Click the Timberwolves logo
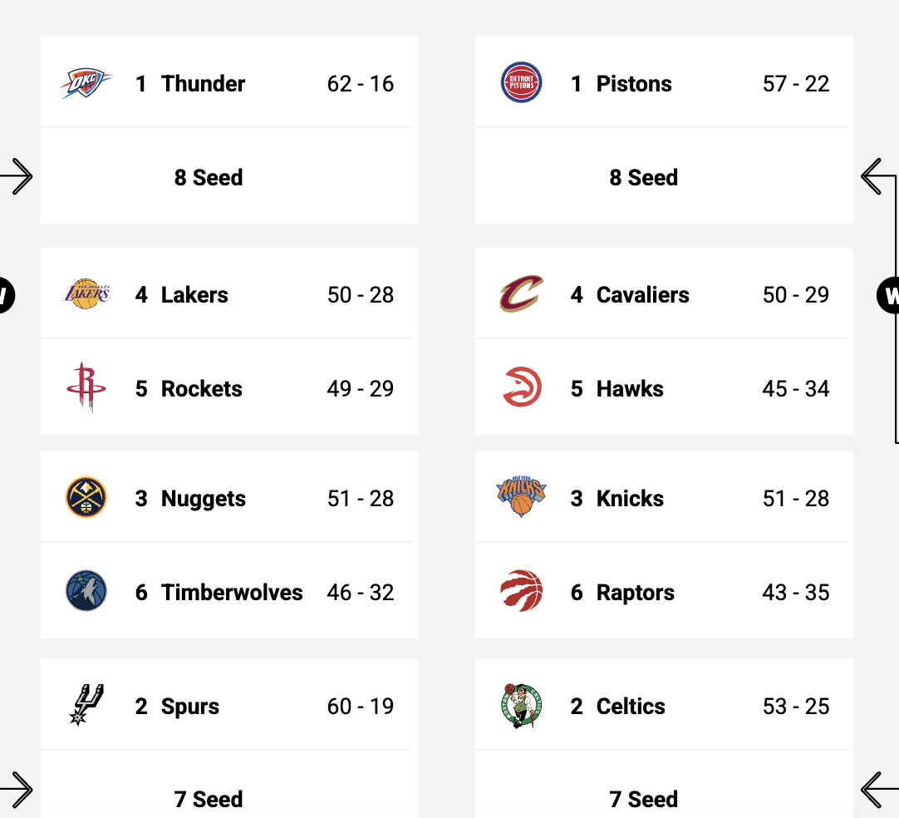The image size is (899, 818). [x=86, y=591]
